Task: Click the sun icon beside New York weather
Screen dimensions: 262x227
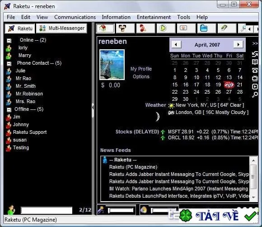Action: pyautogui.click(x=171, y=105)
